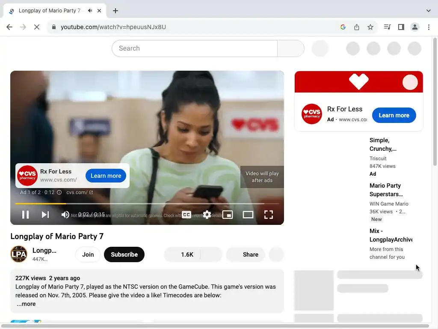Share this page from the address bar
This screenshot has width=438, height=329.
pos(357,27)
